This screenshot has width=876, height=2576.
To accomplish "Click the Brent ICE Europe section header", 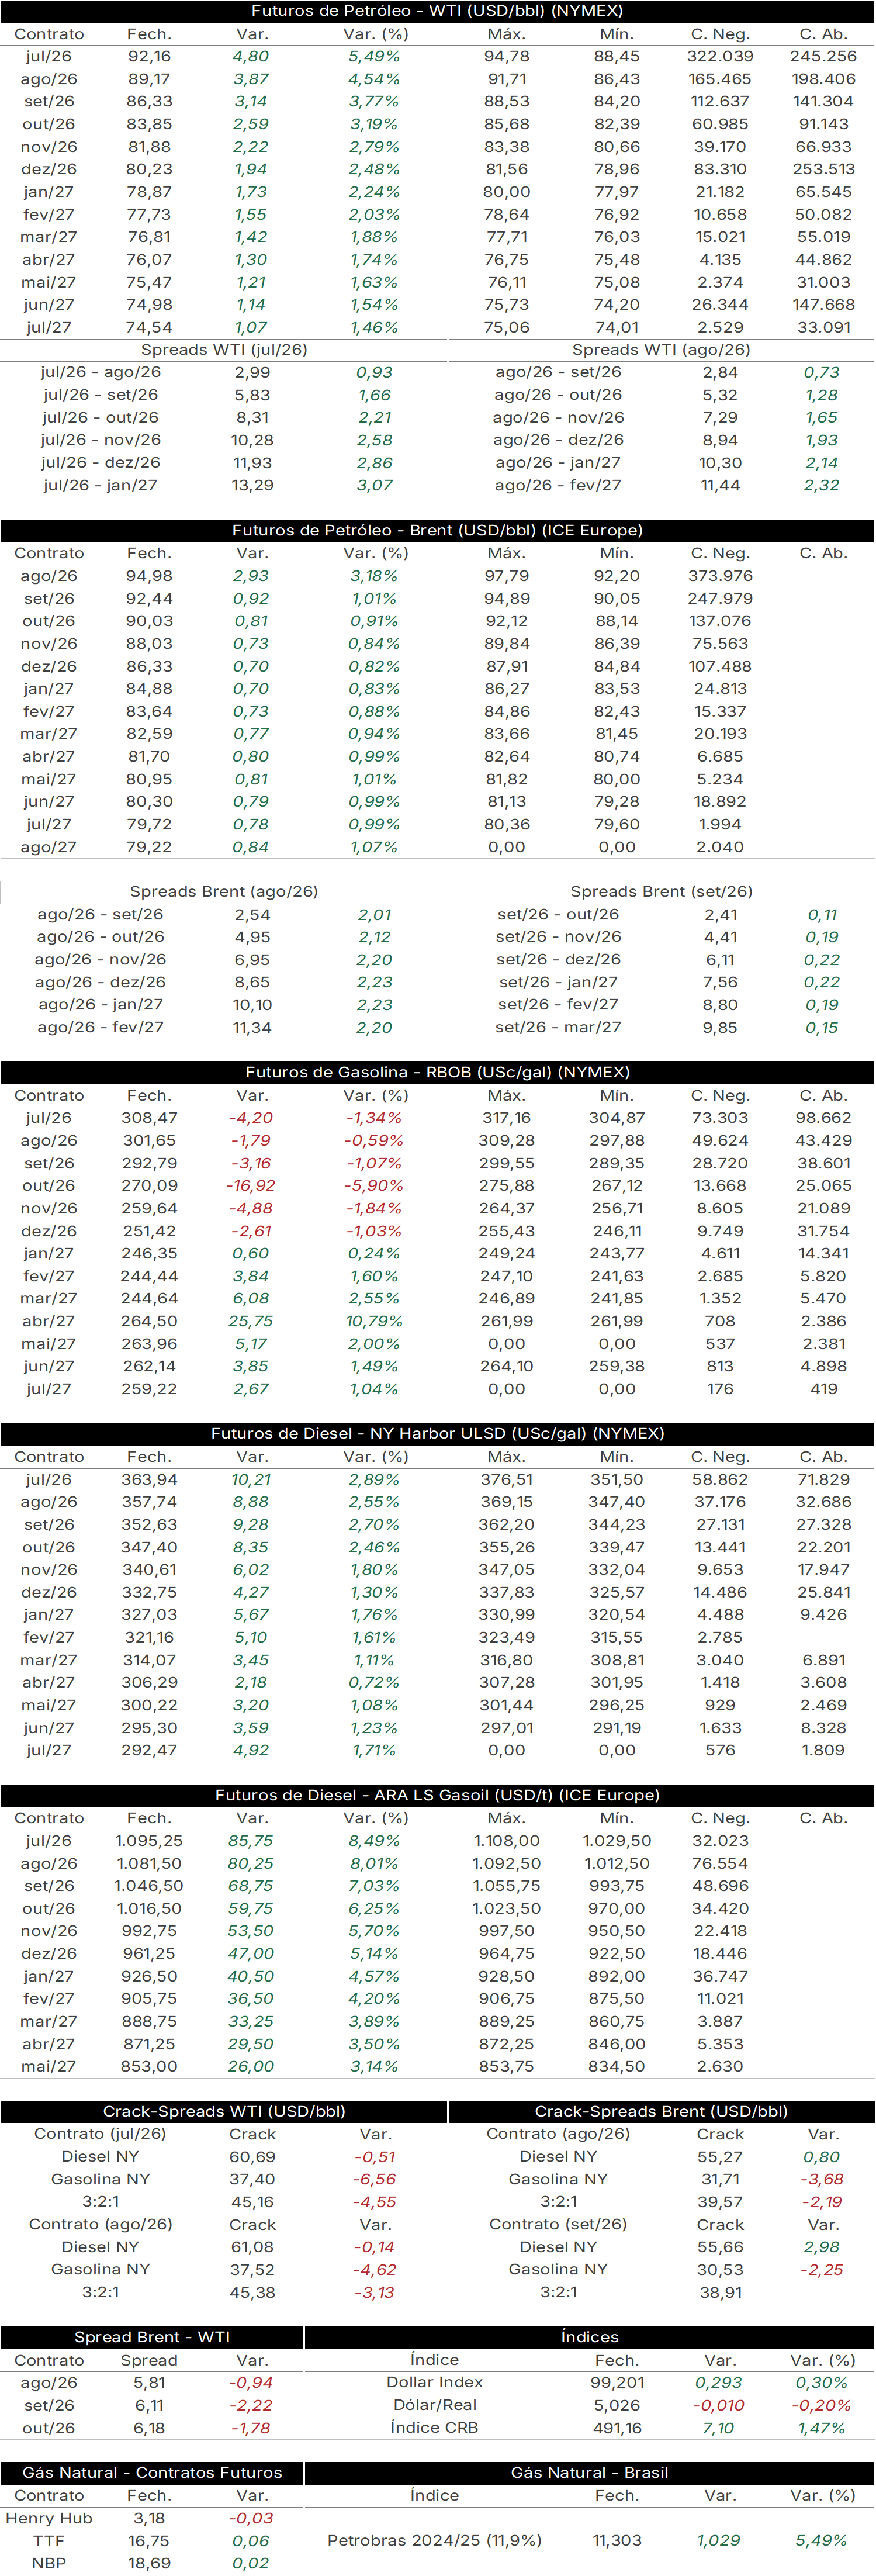I will [437, 531].
